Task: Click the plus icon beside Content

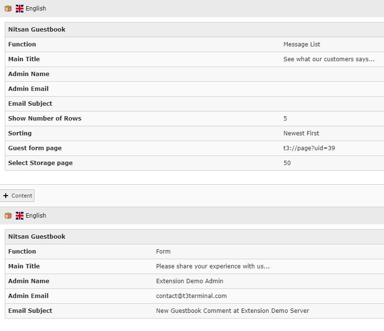Action: pyautogui.click(x=6, y=196)
